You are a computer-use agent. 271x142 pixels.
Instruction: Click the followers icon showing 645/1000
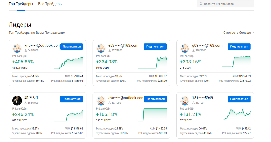pyautogui.click(x=26, y=51)
